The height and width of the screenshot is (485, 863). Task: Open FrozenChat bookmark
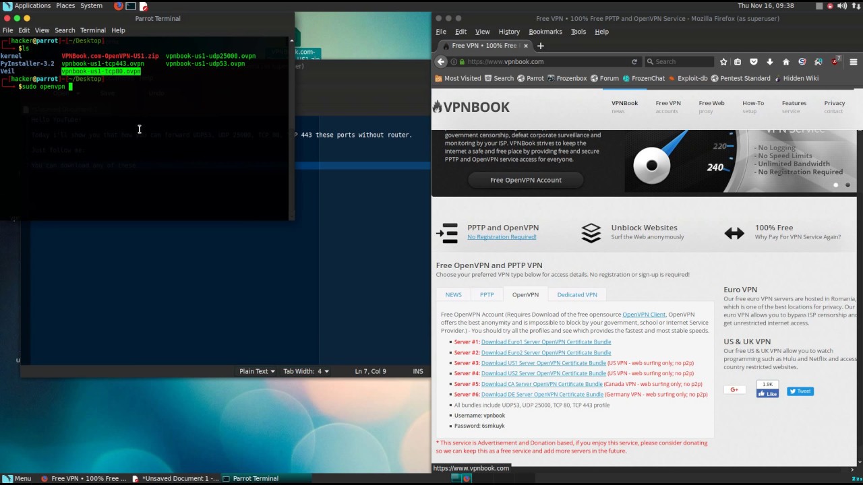coord(643,78)
